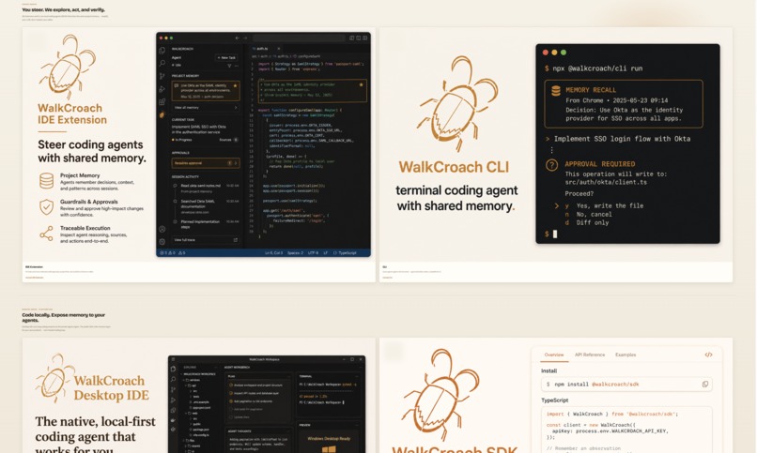757x453 pixels.
Task: Open the Explorer files icon in the Desktop IDE mockup
Action: 174,369
